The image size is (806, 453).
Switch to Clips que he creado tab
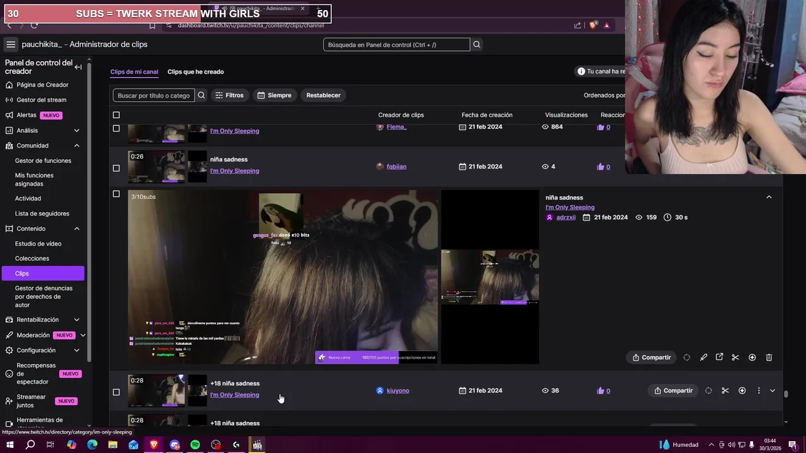coord(195,72)
